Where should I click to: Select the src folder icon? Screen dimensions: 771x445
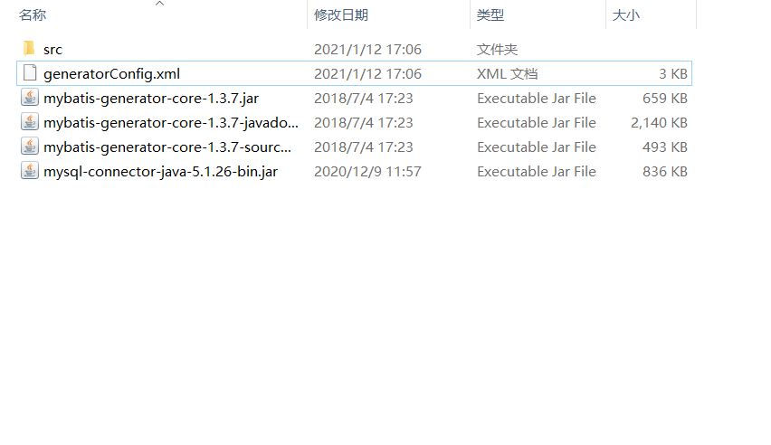pyautogui.click(x=29, y=49)
